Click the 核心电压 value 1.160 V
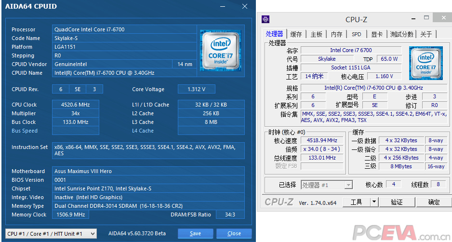 click(384, 76)
